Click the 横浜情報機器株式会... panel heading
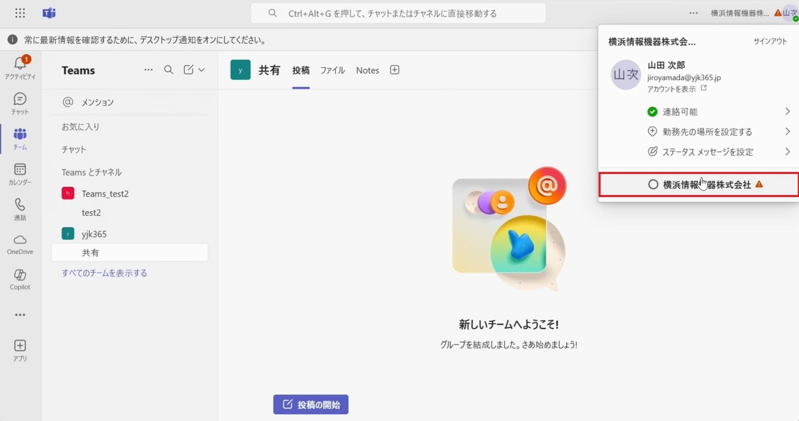Viewport: 799px width, 421px height. 652,42
